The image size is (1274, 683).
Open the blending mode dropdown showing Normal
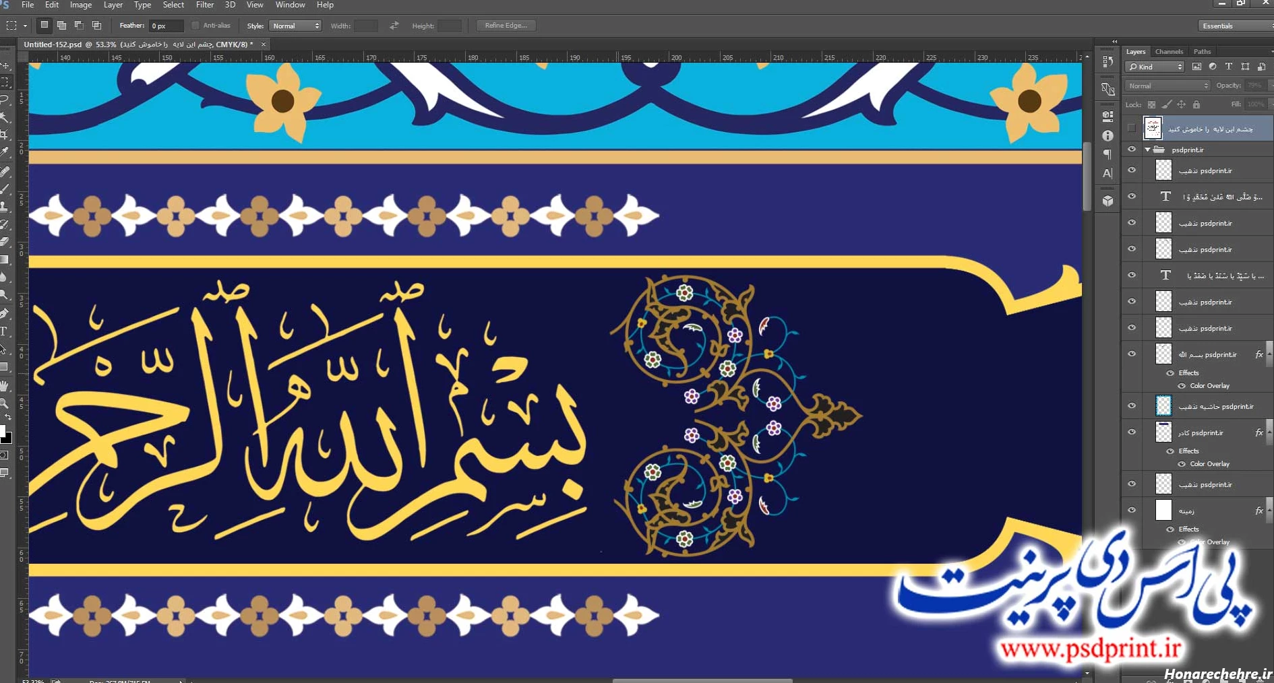(x=1166, y=86)
